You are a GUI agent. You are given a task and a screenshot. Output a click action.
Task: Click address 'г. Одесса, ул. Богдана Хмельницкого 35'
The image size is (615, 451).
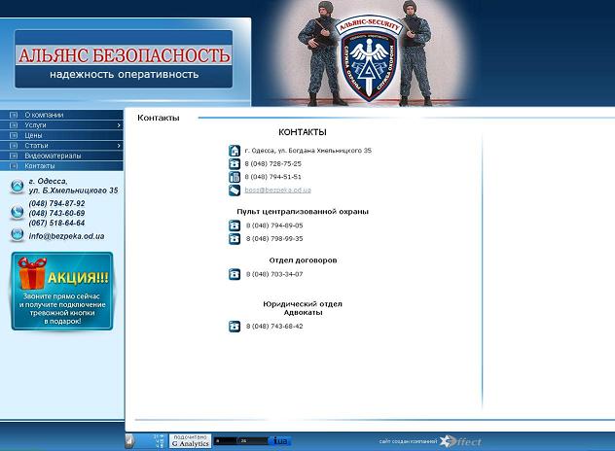(x=308, y=151)
